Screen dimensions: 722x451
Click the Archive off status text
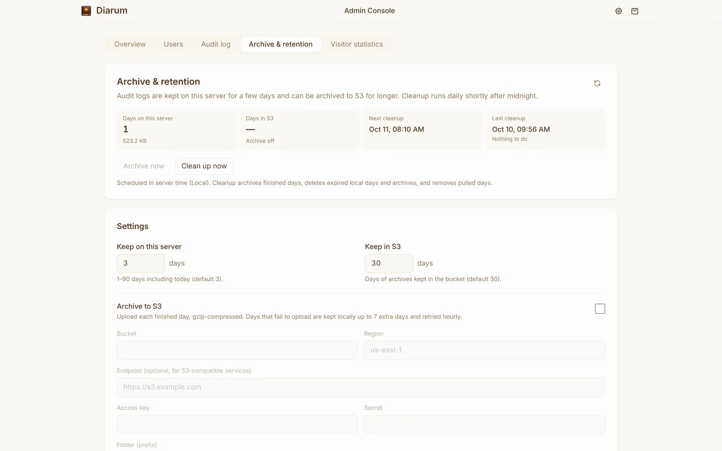point(260,141)
